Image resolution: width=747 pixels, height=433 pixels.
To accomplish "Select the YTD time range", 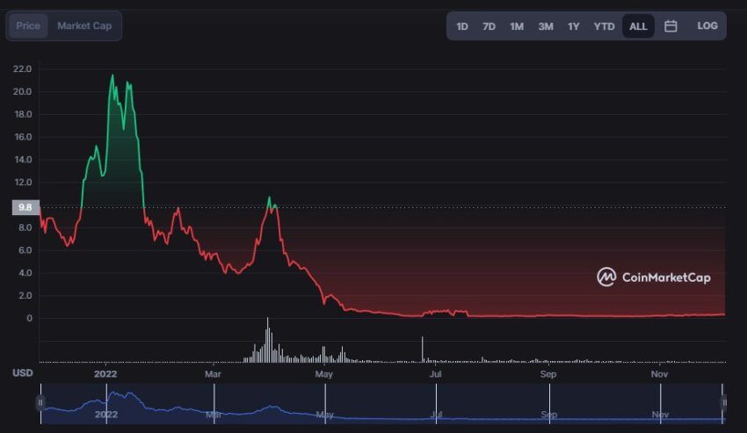I will click(x=604, y=26).
